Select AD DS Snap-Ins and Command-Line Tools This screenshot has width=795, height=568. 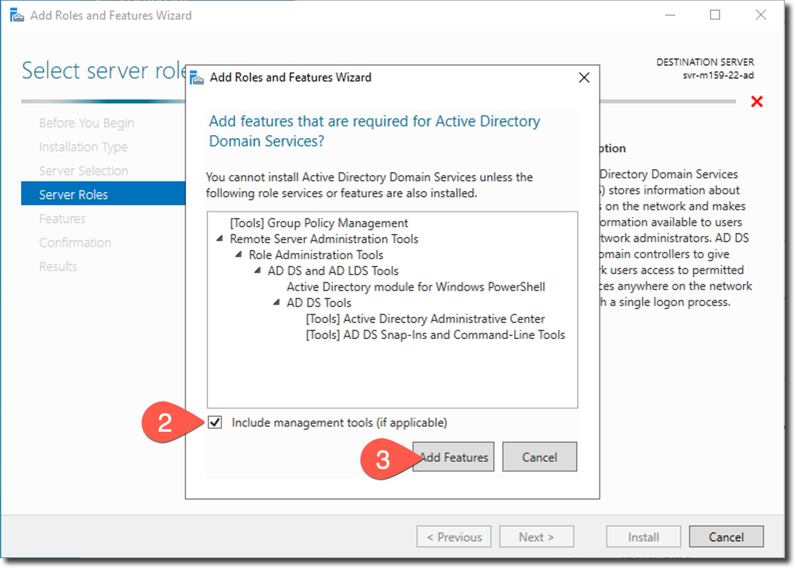click(435, 334)
